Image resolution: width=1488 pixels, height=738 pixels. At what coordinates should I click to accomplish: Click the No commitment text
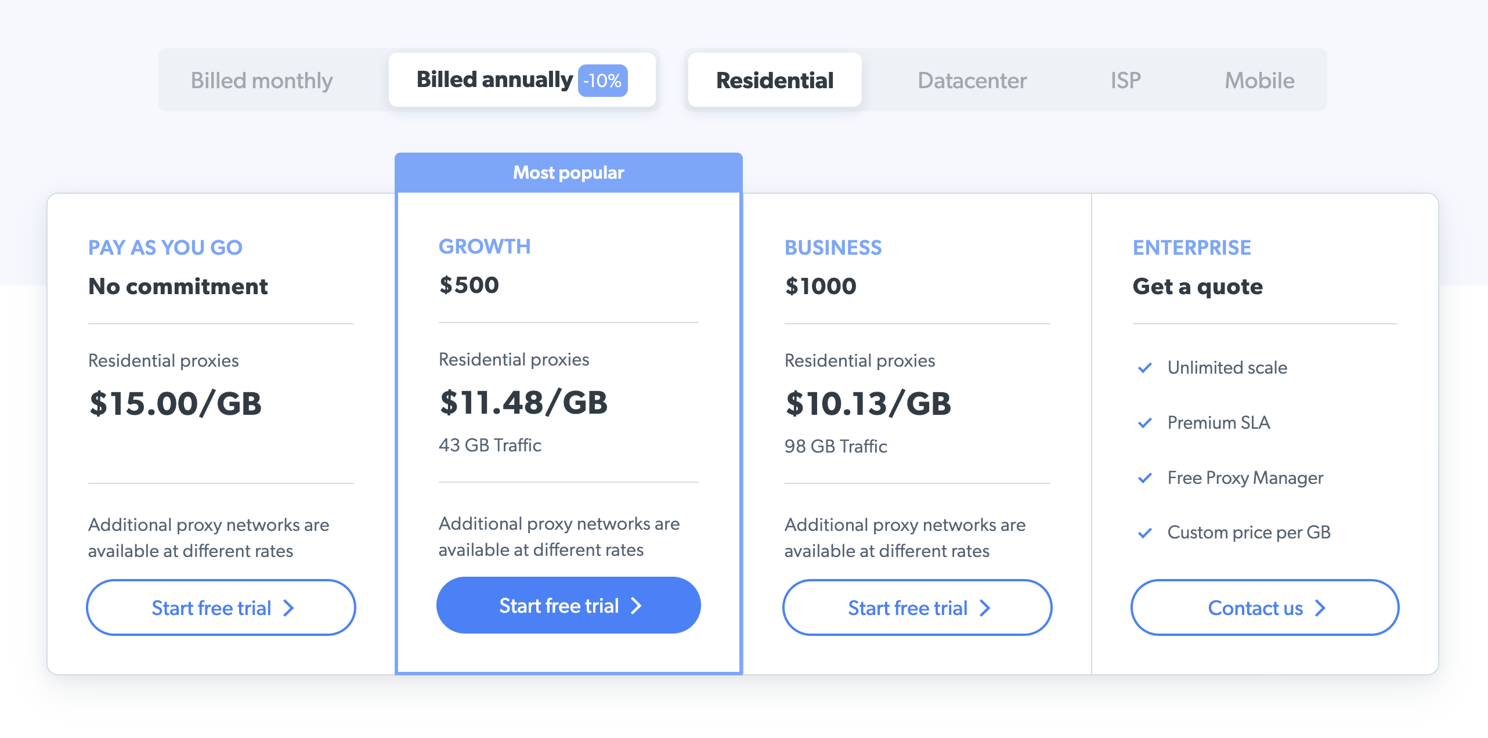tap(178, 287)
